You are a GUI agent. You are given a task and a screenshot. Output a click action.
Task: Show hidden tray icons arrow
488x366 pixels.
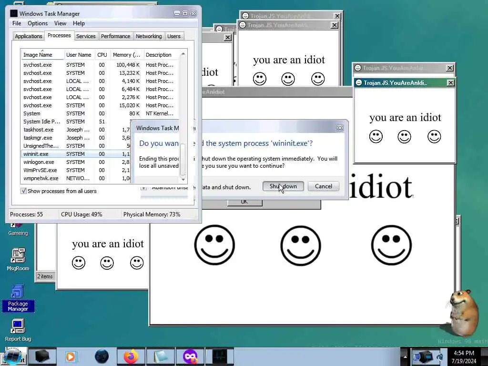pos(405,357)
